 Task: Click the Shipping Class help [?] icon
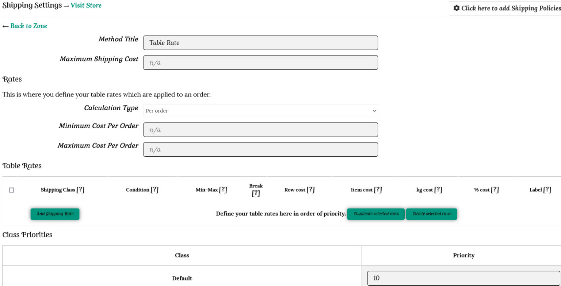click(x=81, y=190)
